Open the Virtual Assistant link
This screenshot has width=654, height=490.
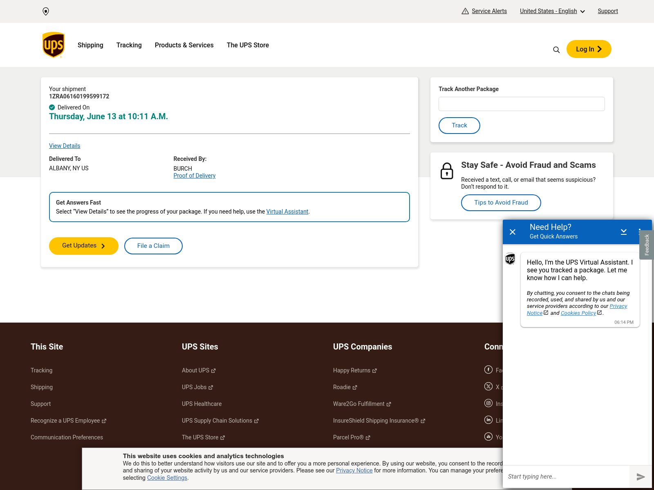(287, 212)
